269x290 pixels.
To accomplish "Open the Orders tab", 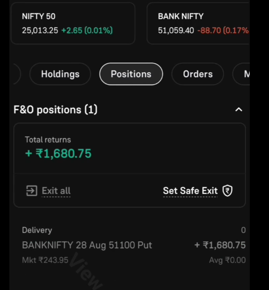I will (198, 74).
